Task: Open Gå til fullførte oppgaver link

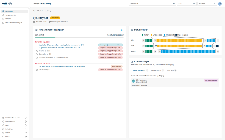Action: click(x=116, y=35)
